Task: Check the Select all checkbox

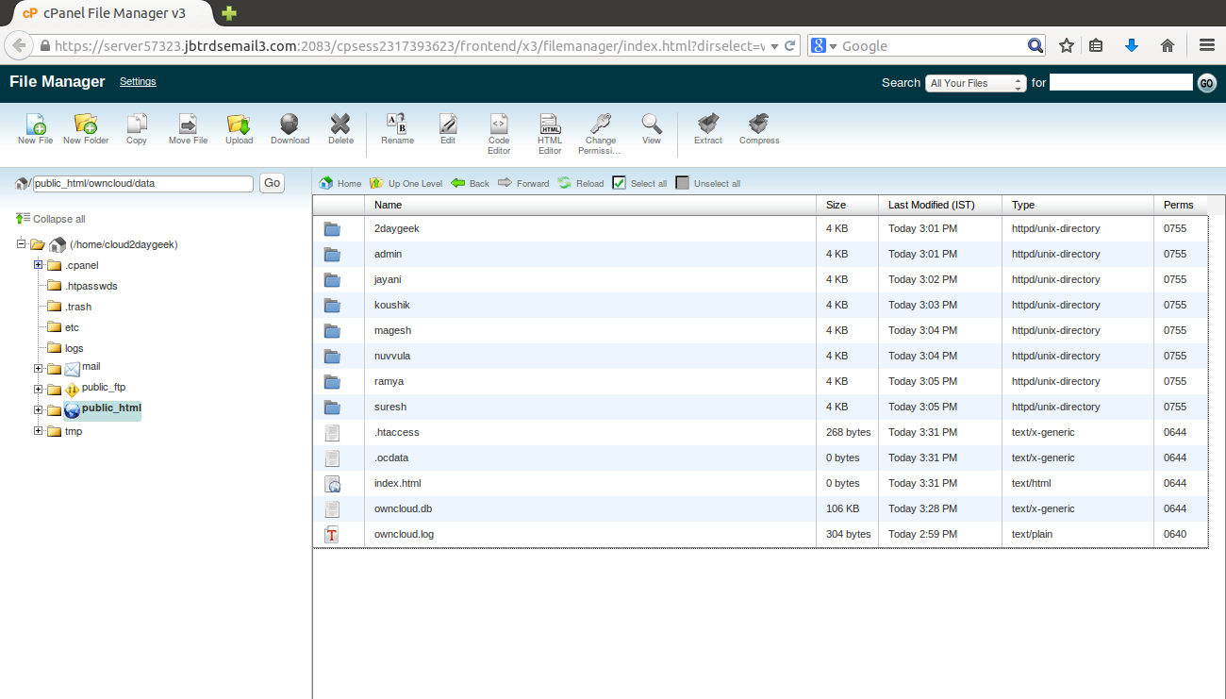Action: point(619,183)
